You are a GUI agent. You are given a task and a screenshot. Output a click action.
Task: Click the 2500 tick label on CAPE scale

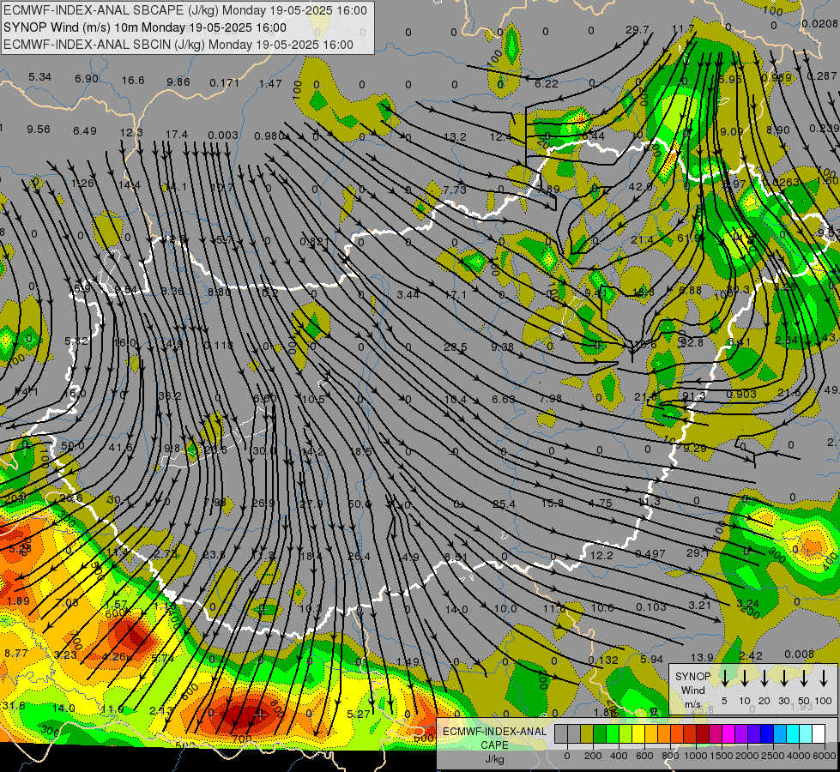772,756
